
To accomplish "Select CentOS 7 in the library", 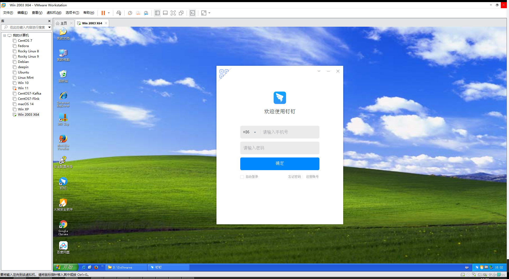I will coord(25,41).
